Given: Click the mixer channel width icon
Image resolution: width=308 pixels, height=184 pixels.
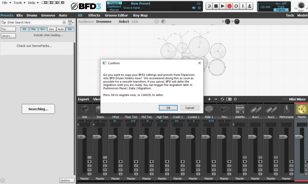Looking at the screenshot, I should point(229,99).
